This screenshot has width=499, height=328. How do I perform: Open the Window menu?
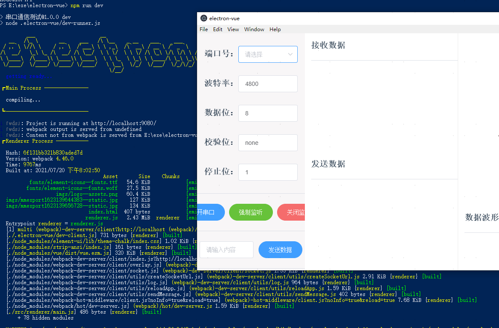pos(254,29)
